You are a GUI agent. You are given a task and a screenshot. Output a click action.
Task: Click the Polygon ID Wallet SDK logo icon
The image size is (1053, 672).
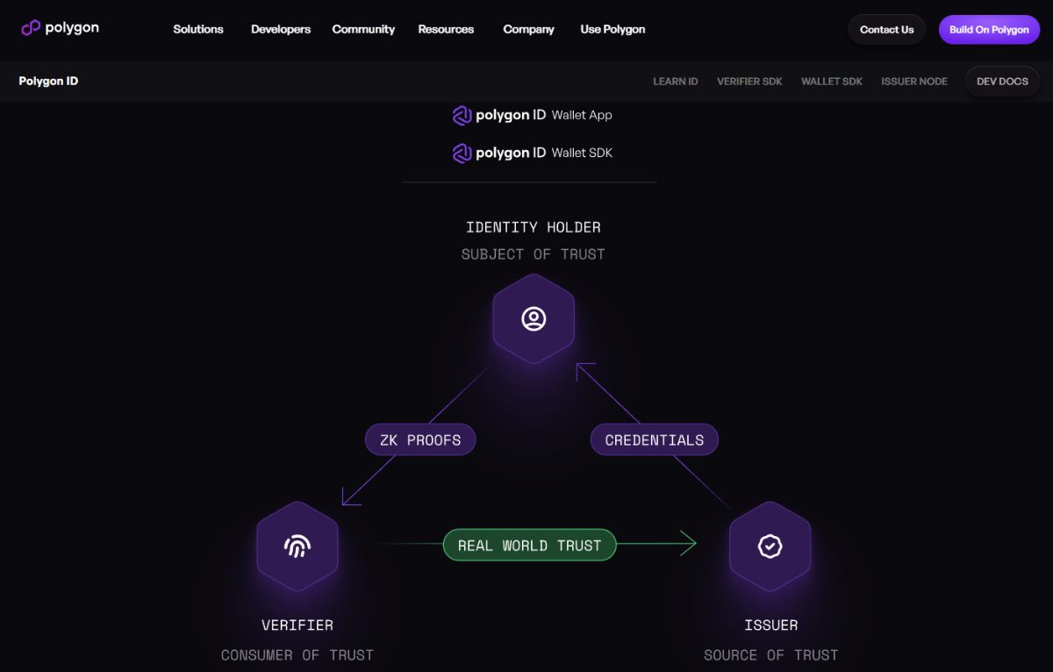(462, 153)
